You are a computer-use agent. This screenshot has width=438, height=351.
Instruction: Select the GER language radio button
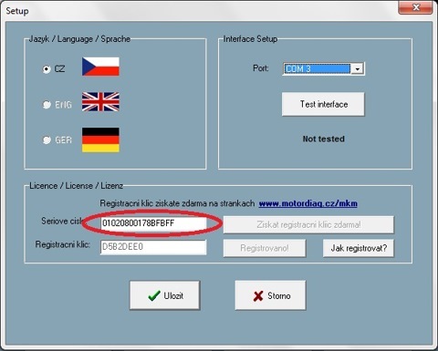tap(47, 140)
